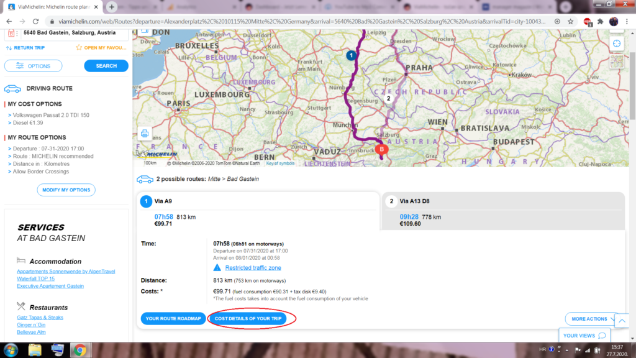Open Chrome from the Windows taskbar
636x358 pixels.
(x=79, y=349)
